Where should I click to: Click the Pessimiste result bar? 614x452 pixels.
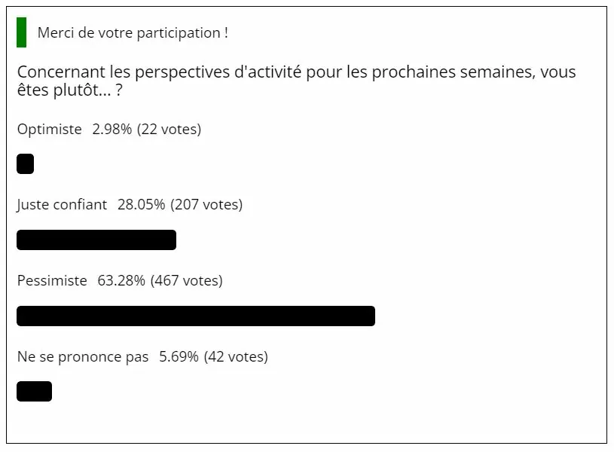[x=196, y=316]
